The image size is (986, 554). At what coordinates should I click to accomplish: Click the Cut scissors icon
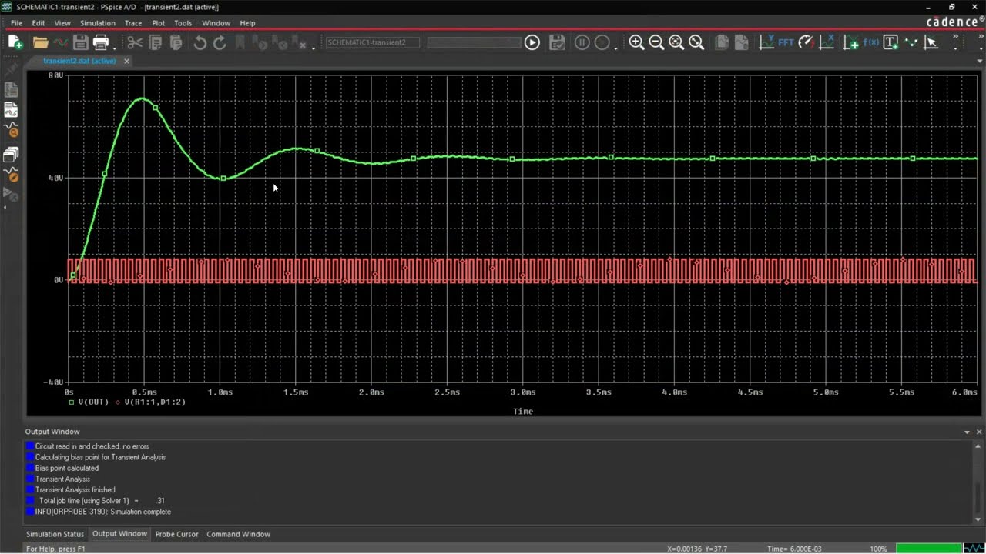[135, 42]
